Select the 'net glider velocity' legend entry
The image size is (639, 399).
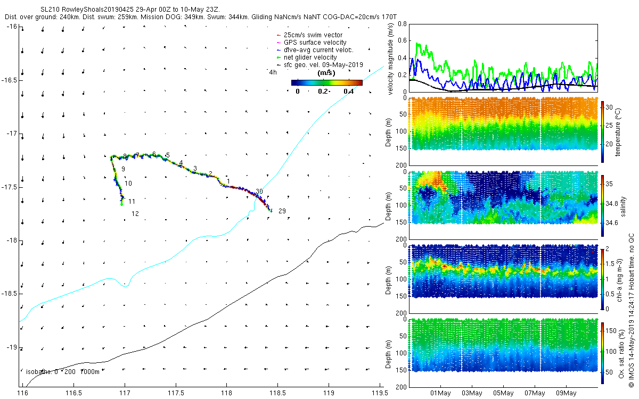click(x=310, y=57)
